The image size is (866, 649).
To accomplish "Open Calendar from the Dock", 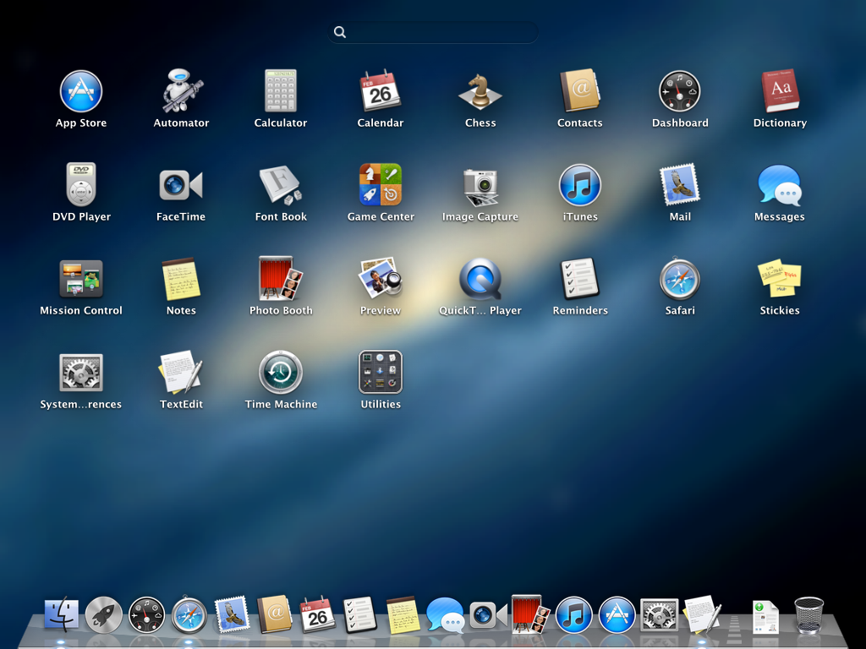I will pyautogui.click(x=317, y=614).
